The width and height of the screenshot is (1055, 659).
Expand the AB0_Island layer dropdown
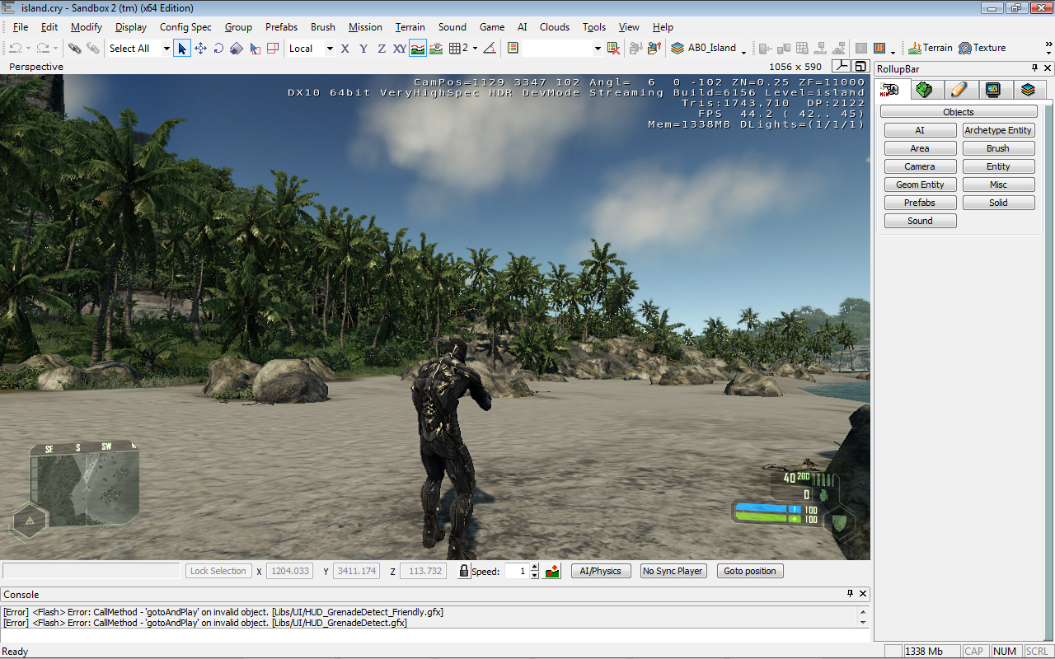click(743, 49)
